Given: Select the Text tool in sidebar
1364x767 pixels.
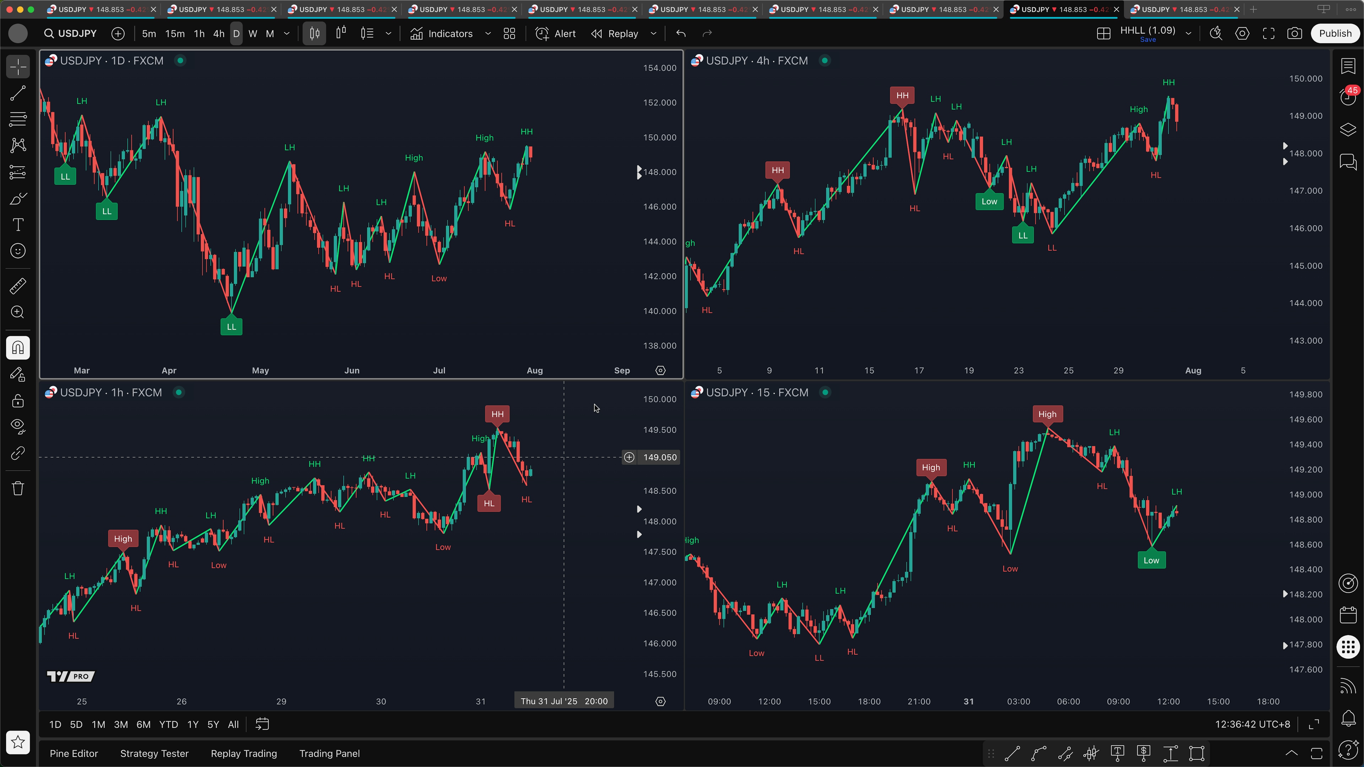Looking at the screenshot, I should (x=18, y=224).
